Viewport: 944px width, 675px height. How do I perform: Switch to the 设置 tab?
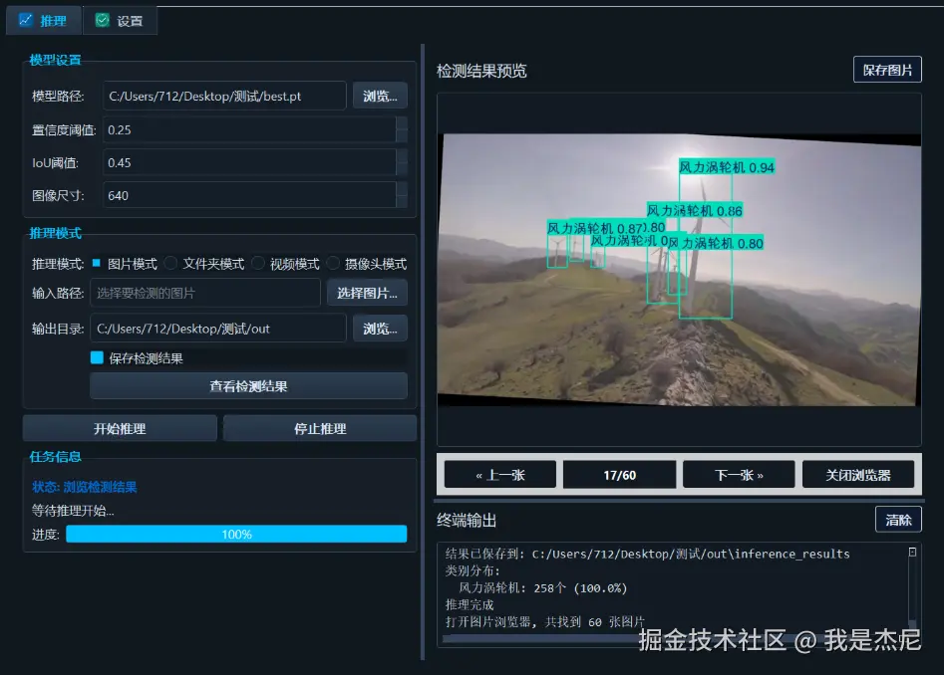tap(120, 20)
